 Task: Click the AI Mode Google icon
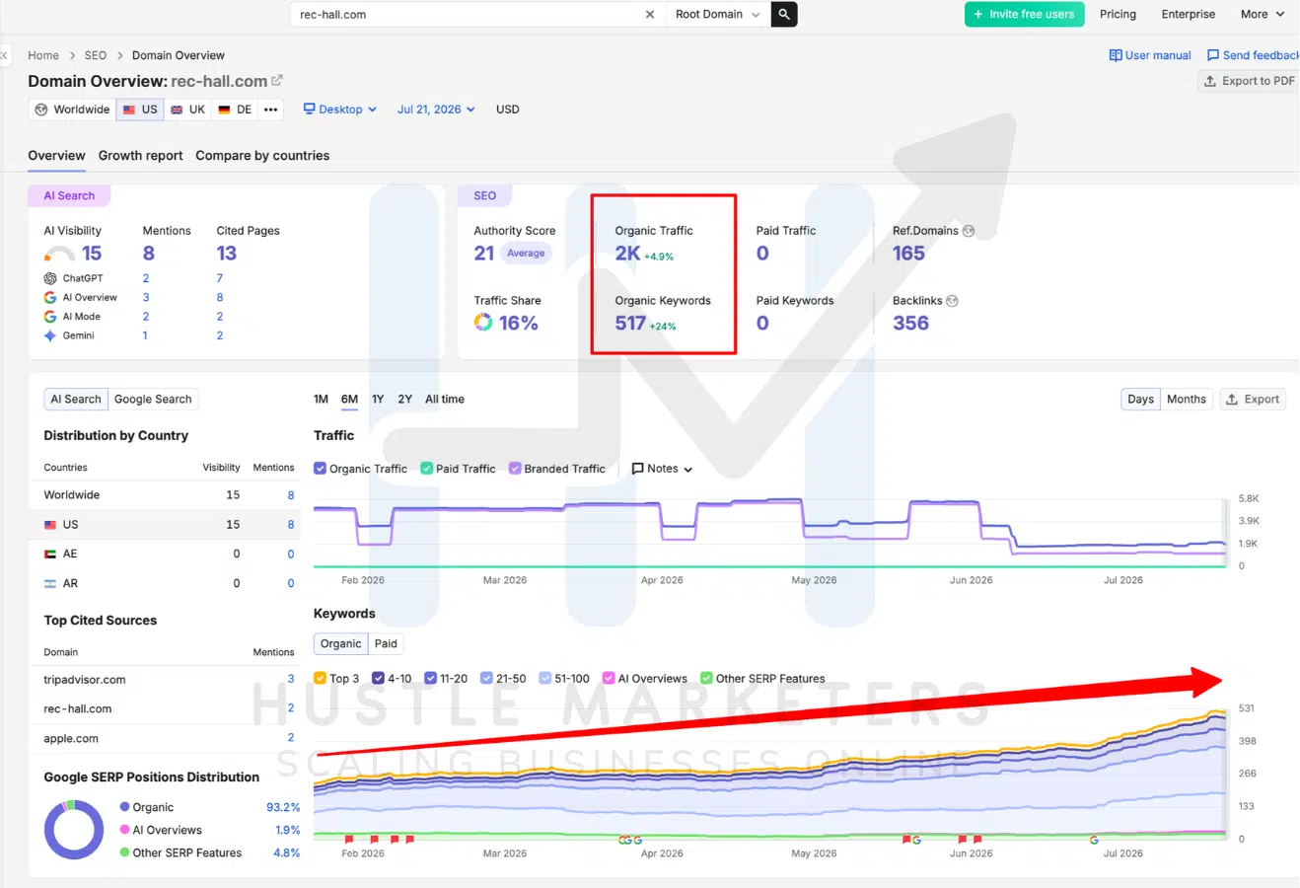tap(50, 317)
